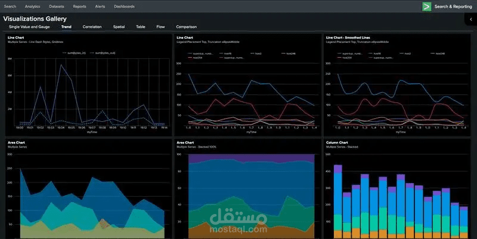Click the green Splunk logo icon

427,7
